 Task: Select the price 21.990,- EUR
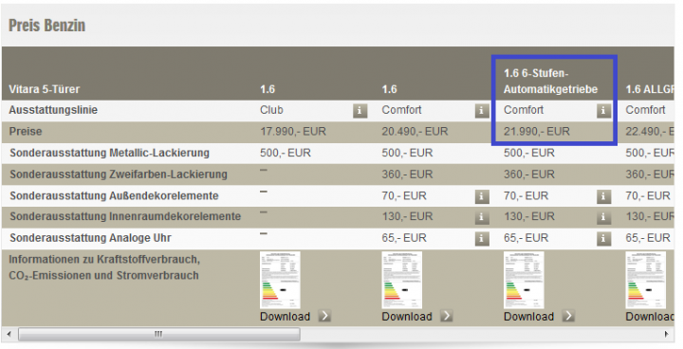[537, 132]
